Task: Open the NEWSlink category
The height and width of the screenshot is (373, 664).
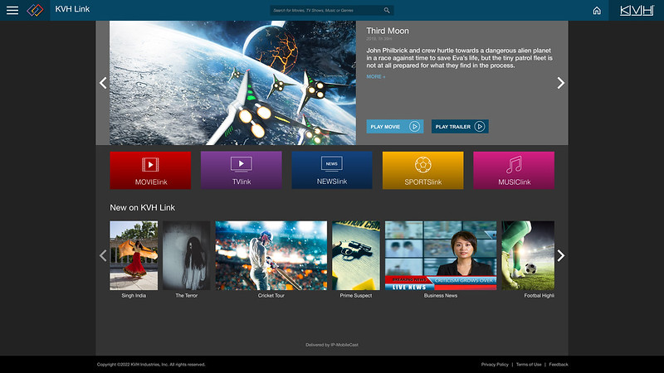Action: tap(332, 170)
